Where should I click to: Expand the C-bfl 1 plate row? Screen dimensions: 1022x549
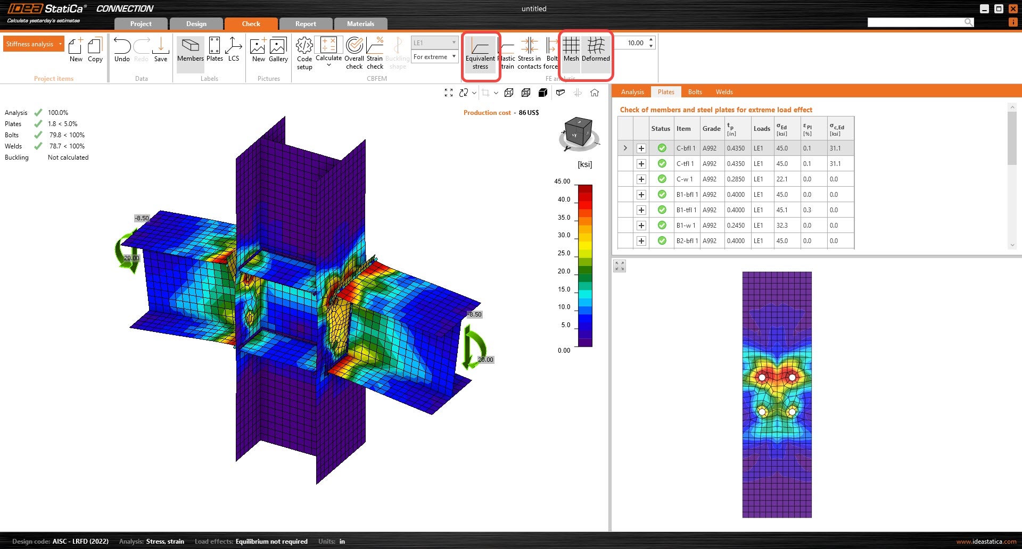coord(641,148)
